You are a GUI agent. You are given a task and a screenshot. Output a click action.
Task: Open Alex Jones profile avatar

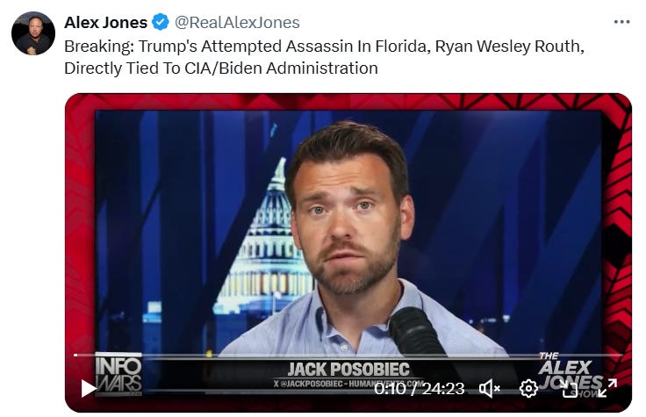33,33
